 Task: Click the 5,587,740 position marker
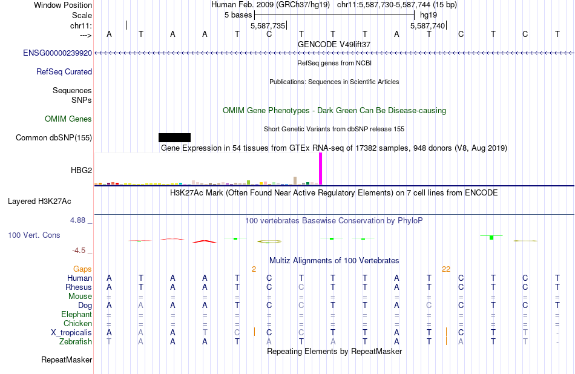(427, 25)
